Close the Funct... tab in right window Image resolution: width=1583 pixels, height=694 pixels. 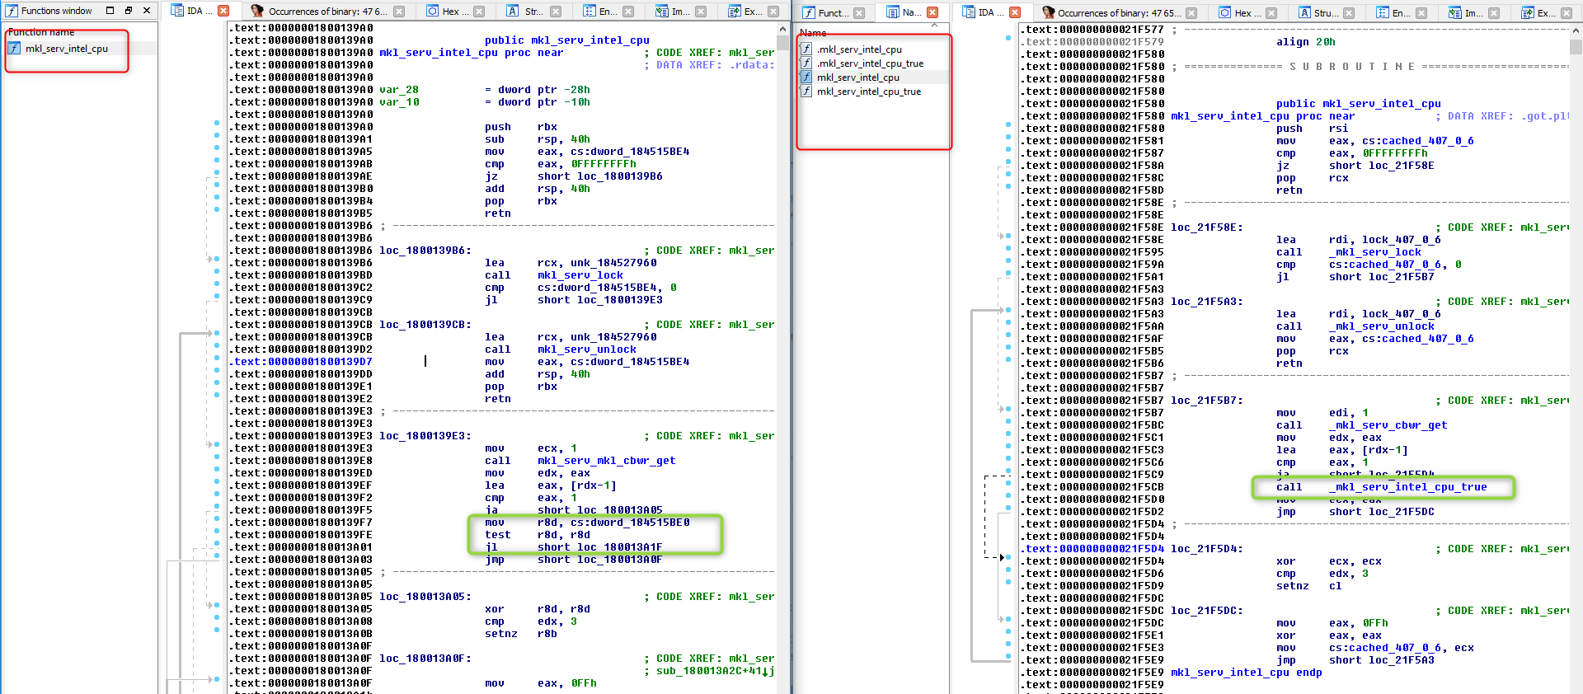click(859, 12)
